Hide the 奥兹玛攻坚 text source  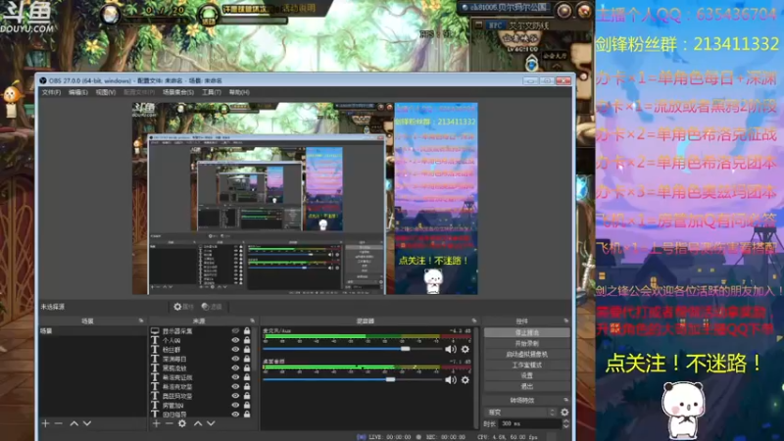(x=235, y=396)
